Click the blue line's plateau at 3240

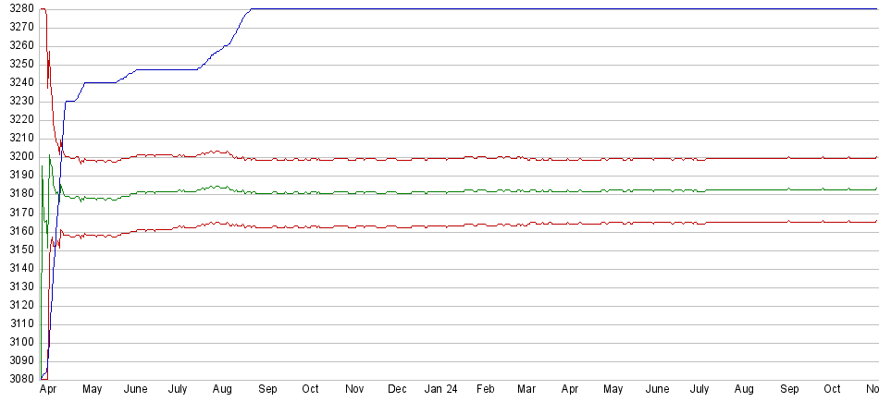[x=100, y=83]
